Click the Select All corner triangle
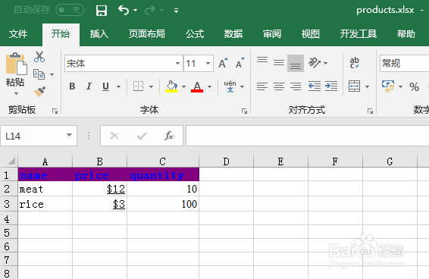429x279 pixels. coord(11,161)
